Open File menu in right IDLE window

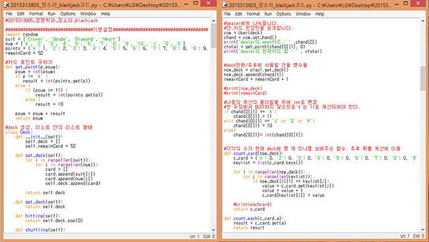coord(227,14)
